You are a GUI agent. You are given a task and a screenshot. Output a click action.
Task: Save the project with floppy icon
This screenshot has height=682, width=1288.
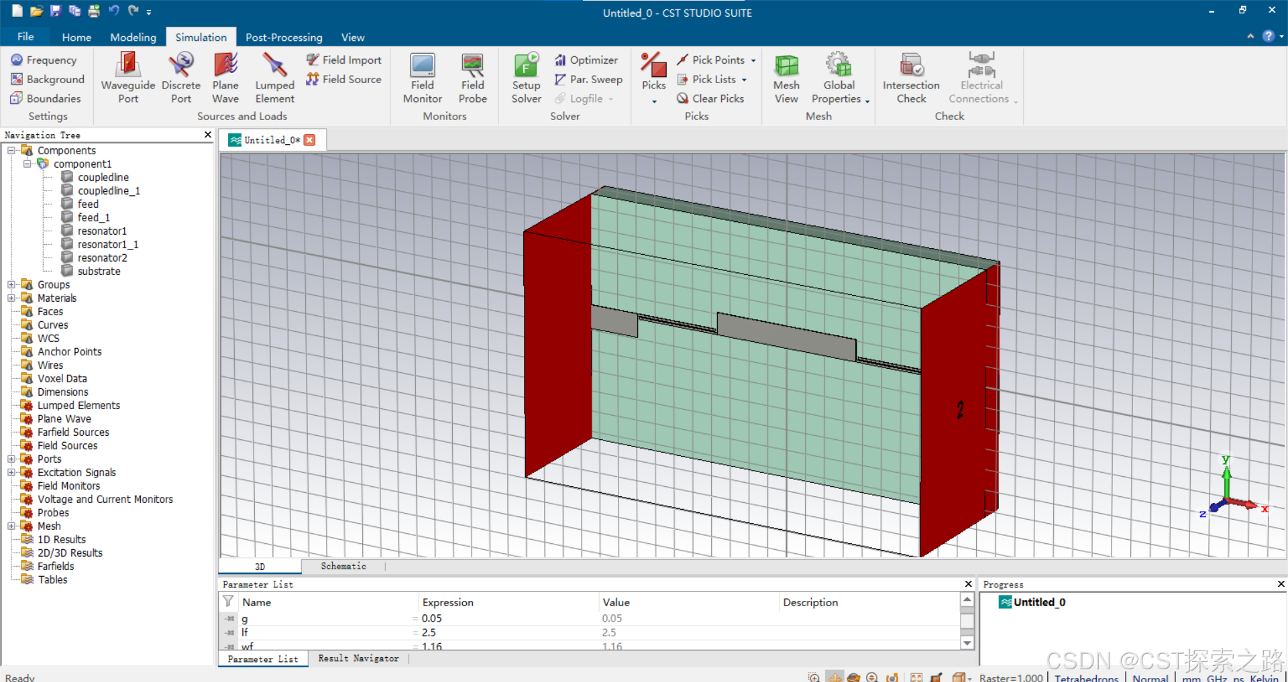55,11
